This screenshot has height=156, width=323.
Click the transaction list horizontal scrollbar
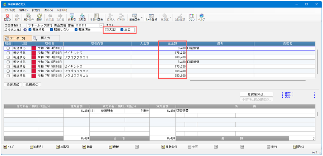coord(248,80)
